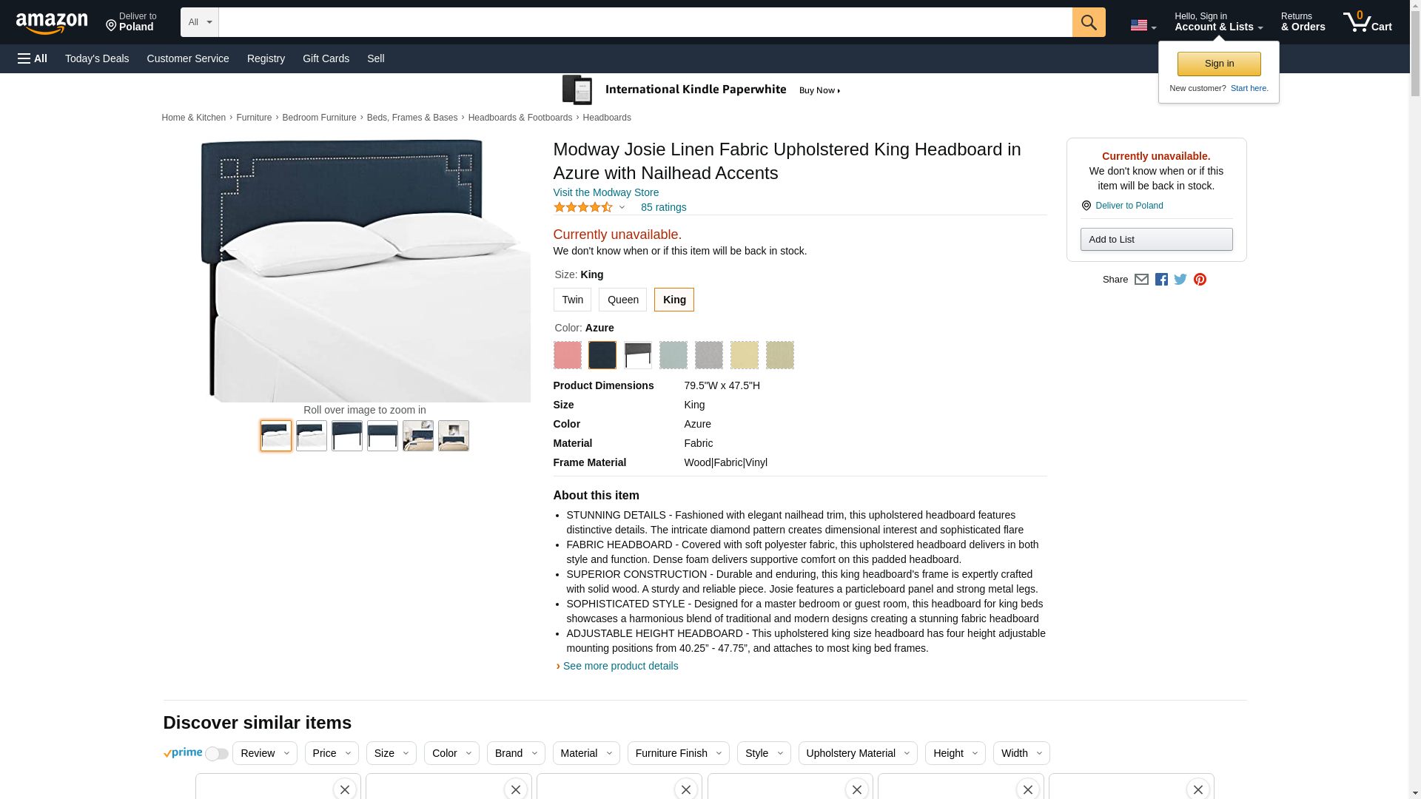Toggle the Prime filter switch
The width and height of the screenshot is (1421, 799).
click(216, 754)
